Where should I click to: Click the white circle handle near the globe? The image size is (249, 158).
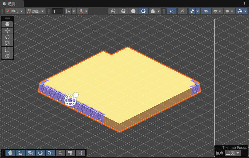76,95
